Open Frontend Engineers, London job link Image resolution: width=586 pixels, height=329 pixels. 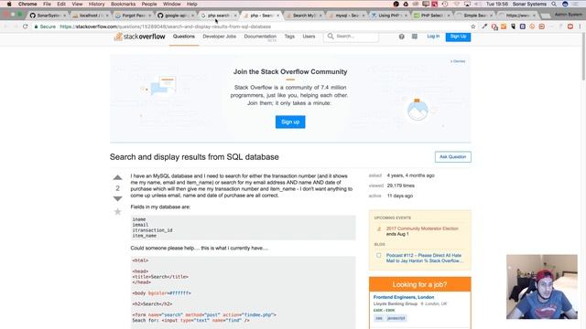pyautogui.click(x=404, y=297)
